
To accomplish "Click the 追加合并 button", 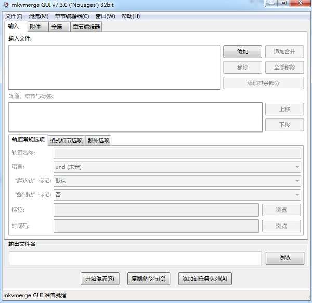I will (284, 51).
